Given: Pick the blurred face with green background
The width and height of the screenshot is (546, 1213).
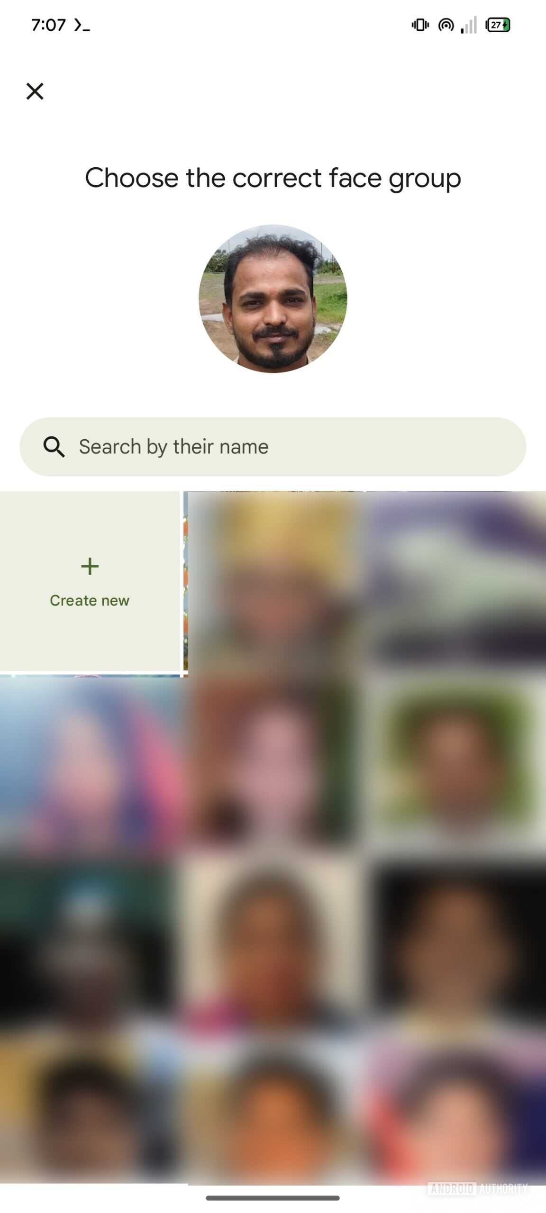Looking at the screenshot, I should (x=456, y=764).
